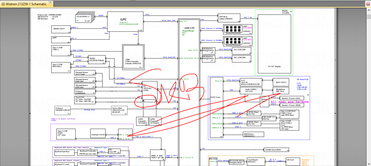Click the Backup Plan label

pyautogui.click(x=89, y=110)
